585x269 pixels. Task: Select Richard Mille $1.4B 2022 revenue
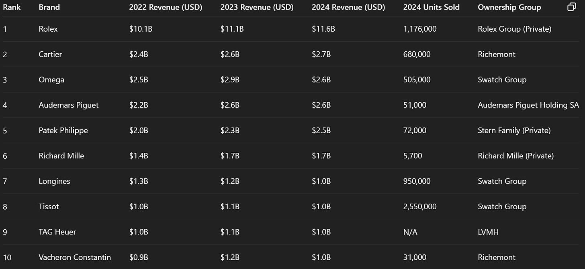coord(139,156)
